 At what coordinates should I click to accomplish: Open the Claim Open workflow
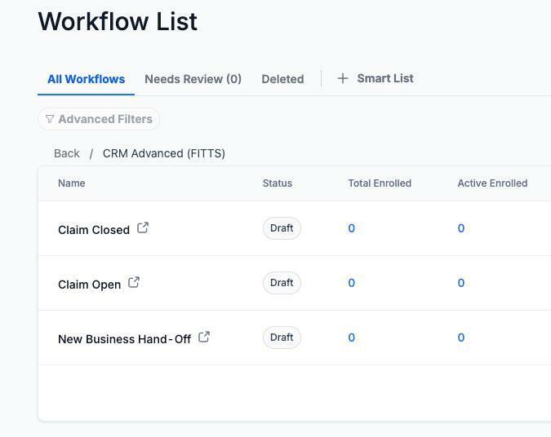pyautogui.click(x=89, y=285)
